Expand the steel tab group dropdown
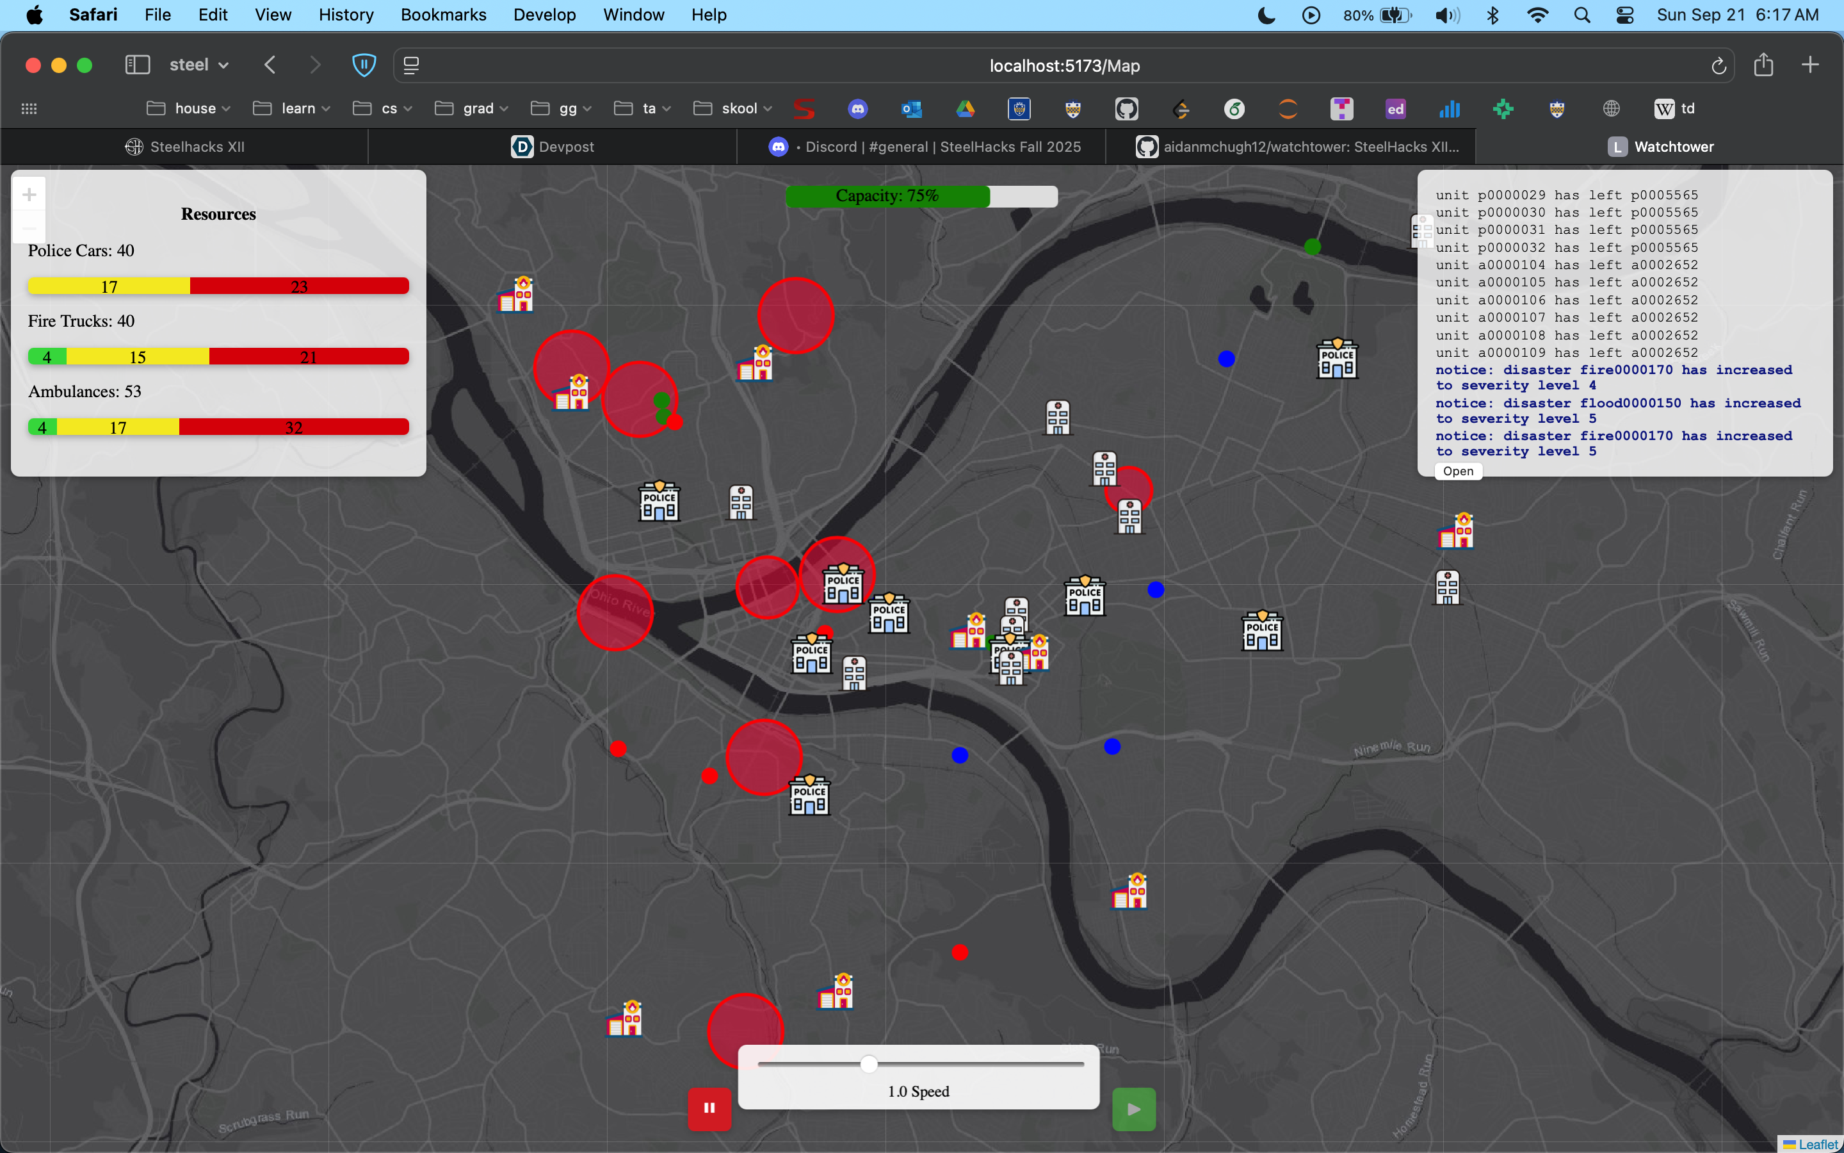Image resolution: width=1844 pixels, height=1153 pixels. pyautogui.click(x=199, y=65)
